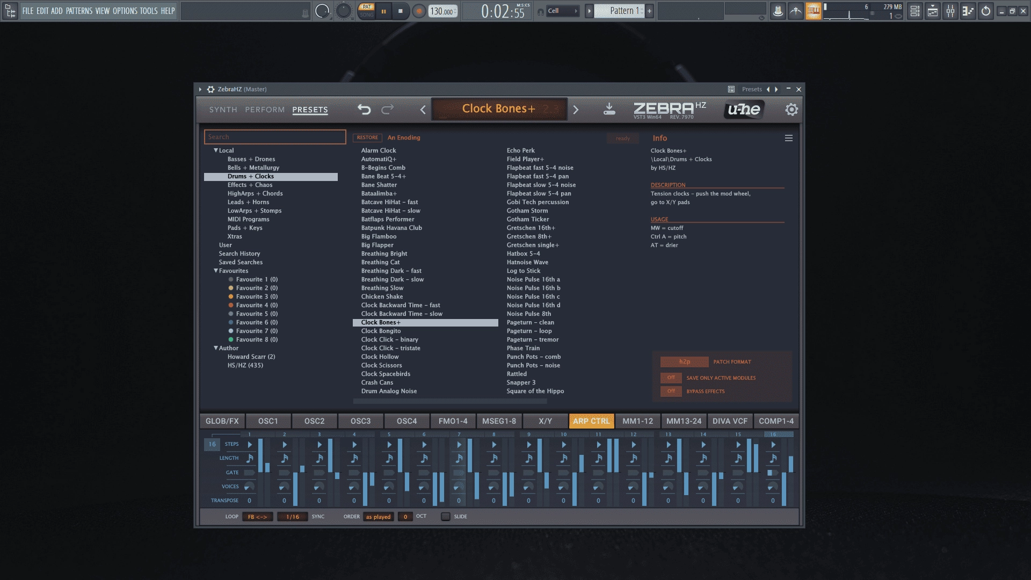Open ZebraHZ plugin options gear
The image size is (1031, 580).
pos(211,89)
